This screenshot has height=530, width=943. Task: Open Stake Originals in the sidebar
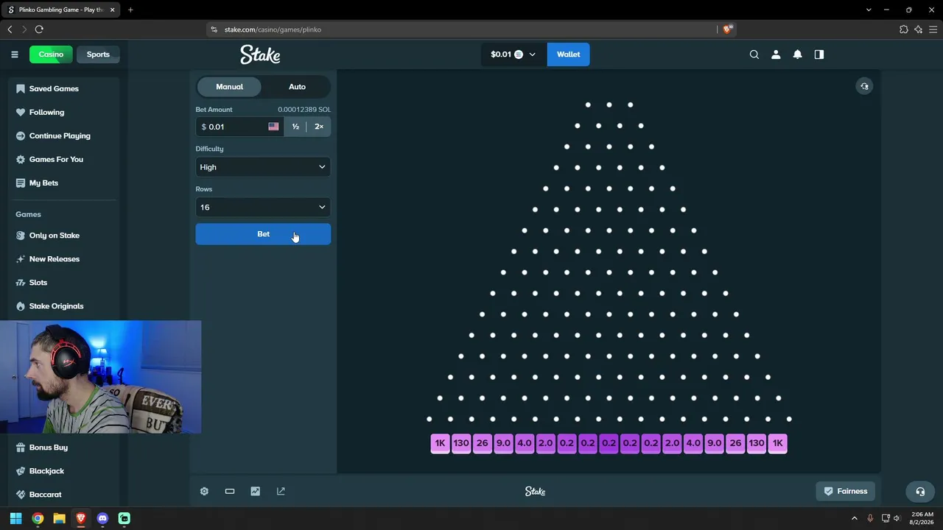click(56, 306)
